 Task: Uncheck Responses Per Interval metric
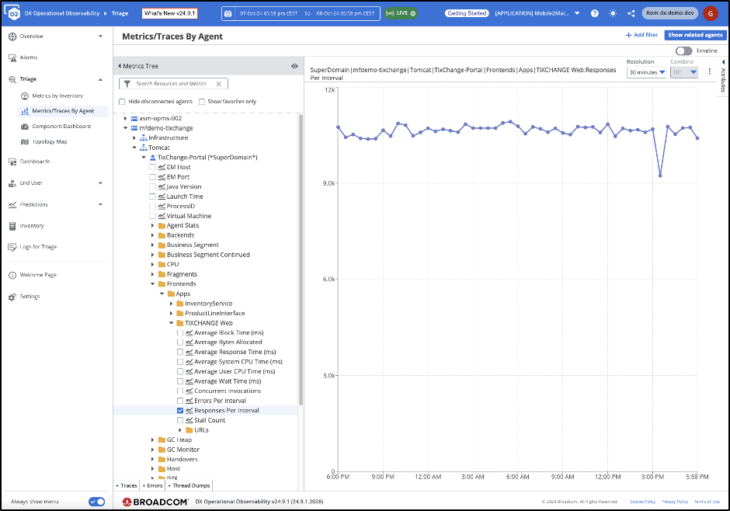[180, 410]
